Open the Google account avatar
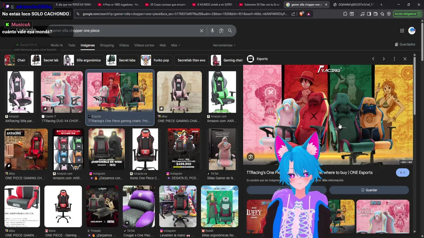 coord(412,31)
